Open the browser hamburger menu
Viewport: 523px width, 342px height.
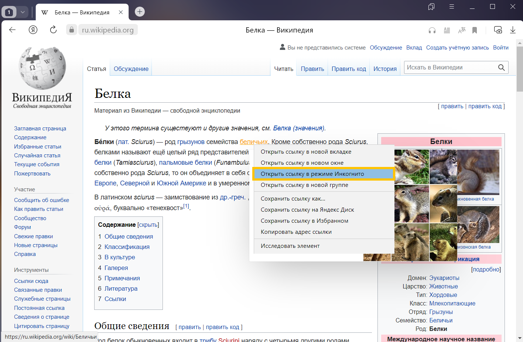point(452,7)
